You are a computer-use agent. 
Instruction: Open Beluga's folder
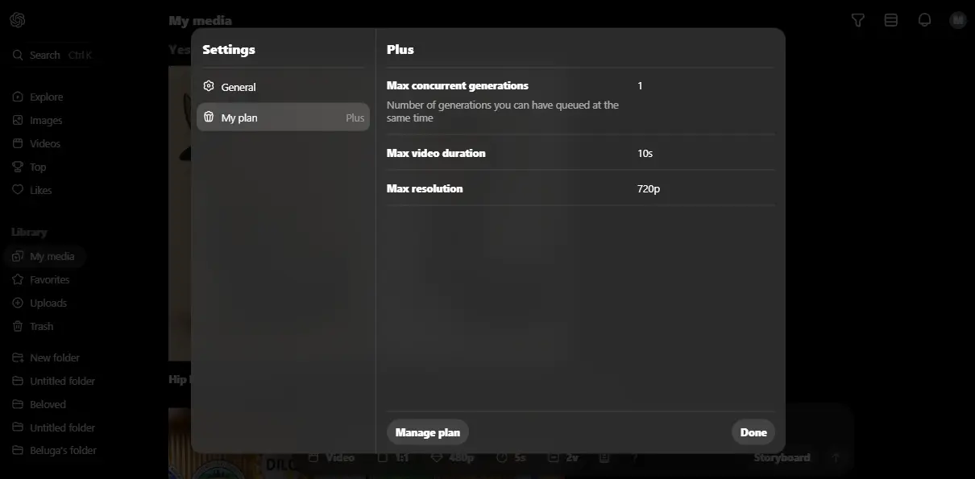click(55, 450)
